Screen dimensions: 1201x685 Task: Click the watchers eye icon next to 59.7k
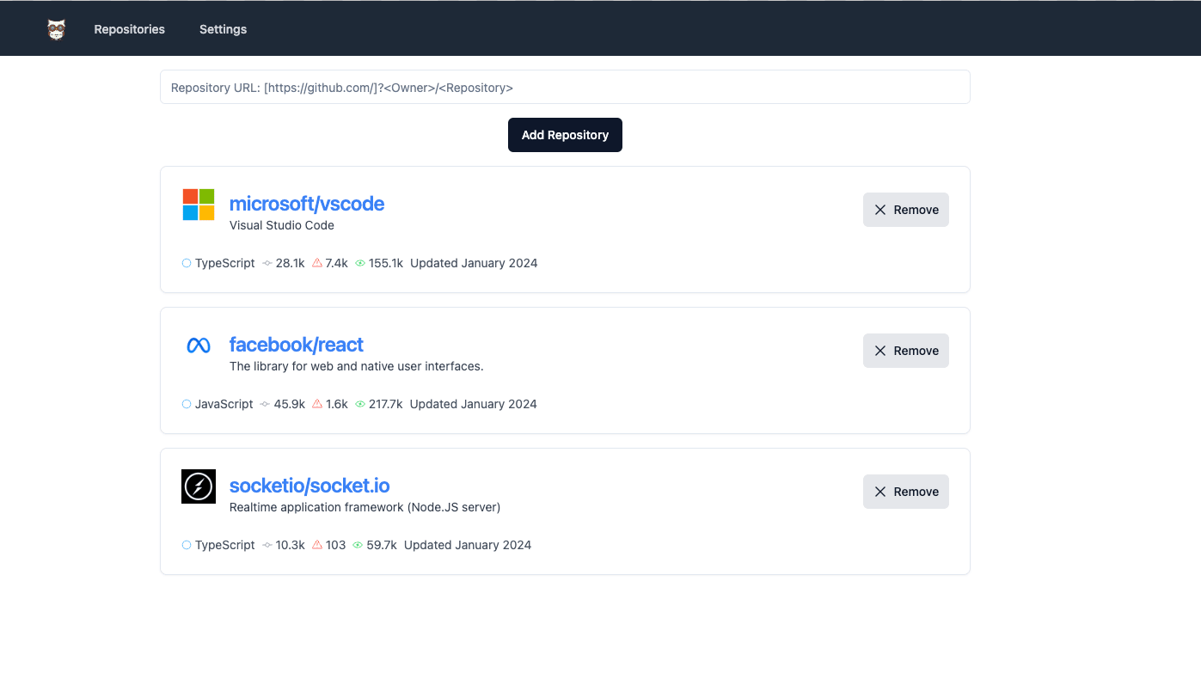tap(358, 545)
